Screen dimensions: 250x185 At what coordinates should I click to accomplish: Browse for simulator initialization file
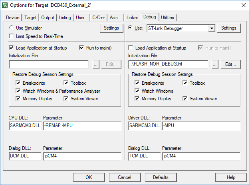(x=96, y=64)
